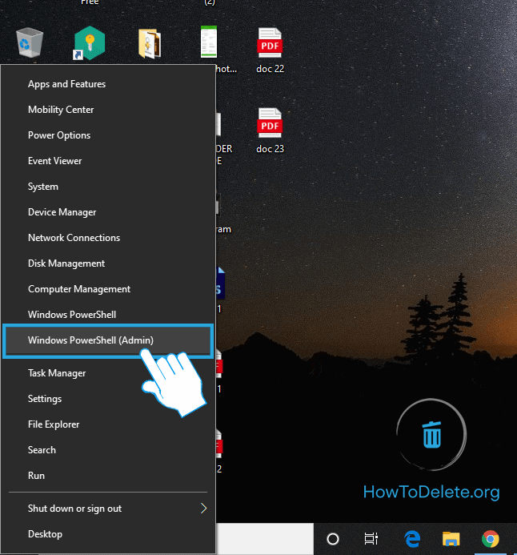
Task: Open Power Options
Action: click(108, 135)
